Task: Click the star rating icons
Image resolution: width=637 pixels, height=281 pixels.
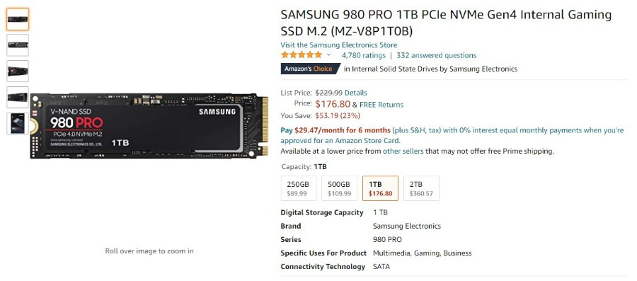Action: pyautogui.click(x=301, y=55)
